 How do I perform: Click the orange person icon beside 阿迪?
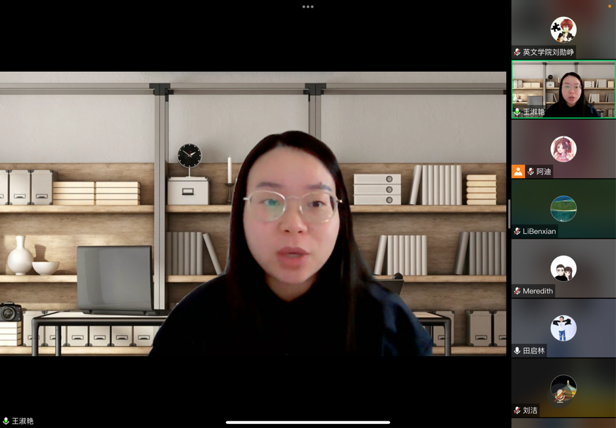click(518, 172)
